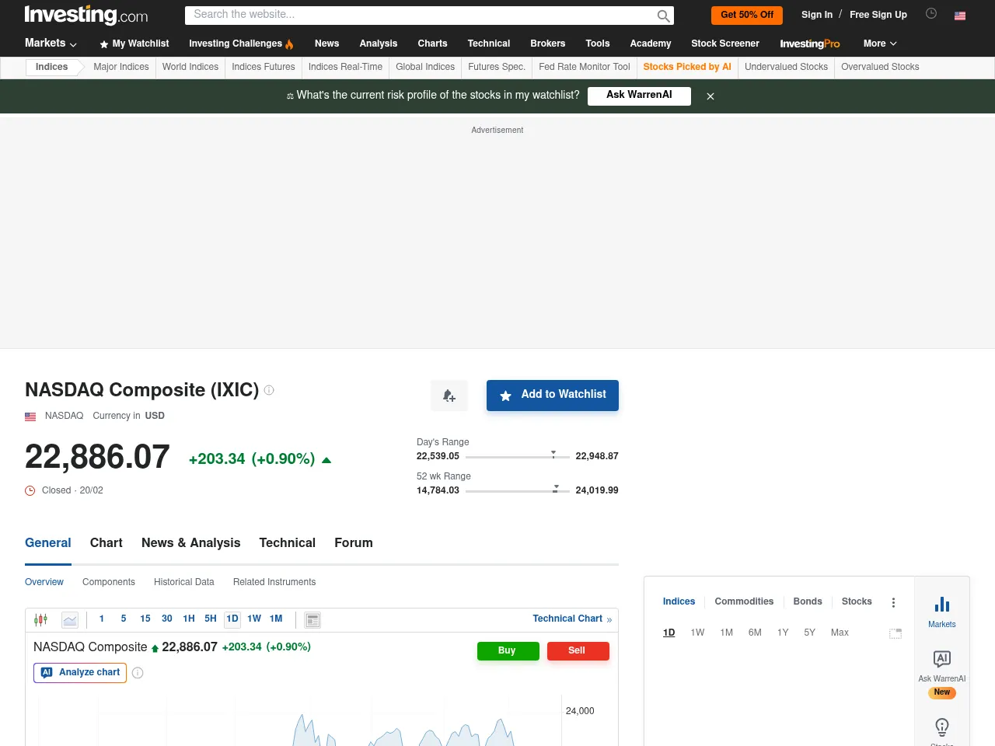995x746 pixels.
Task: Select the 1W timeframe button
Action: pos(253,619)
